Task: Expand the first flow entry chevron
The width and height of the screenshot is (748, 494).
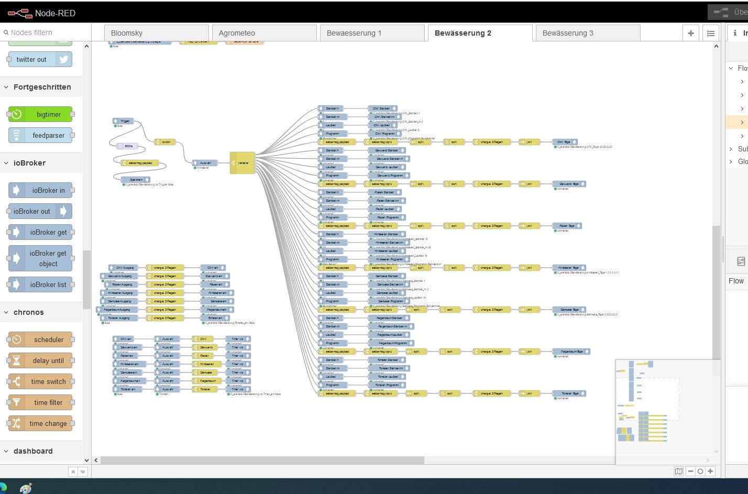Action: [x=742, y=82]
